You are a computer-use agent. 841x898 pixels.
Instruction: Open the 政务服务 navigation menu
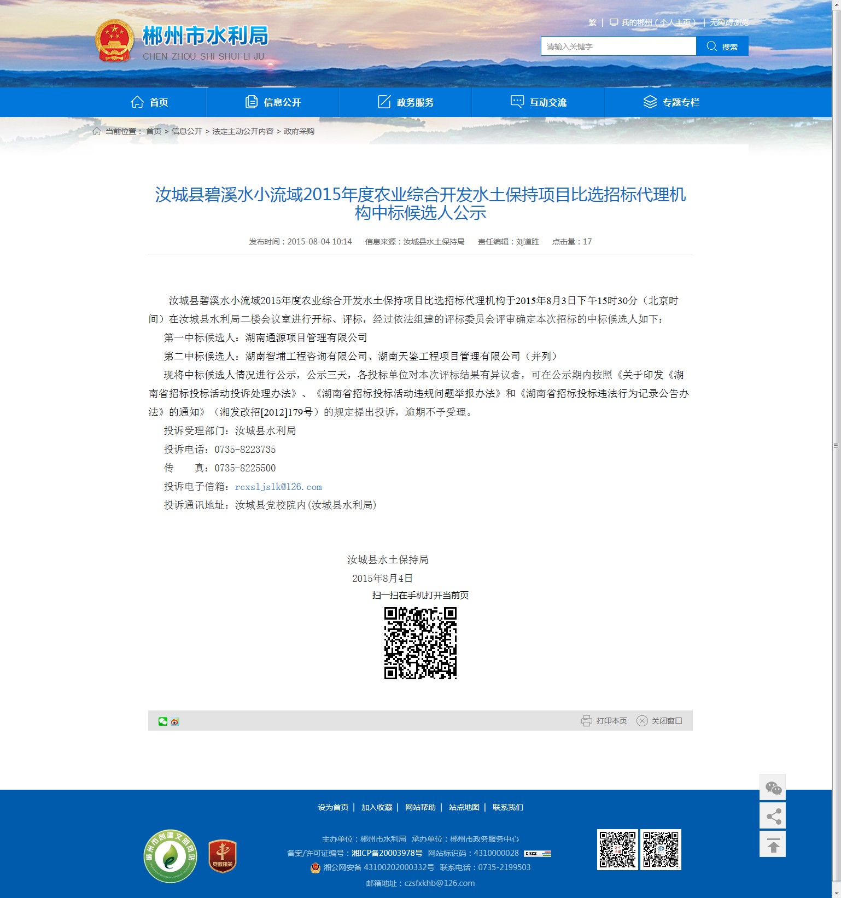pyautogui.click(x=406, y=102)
